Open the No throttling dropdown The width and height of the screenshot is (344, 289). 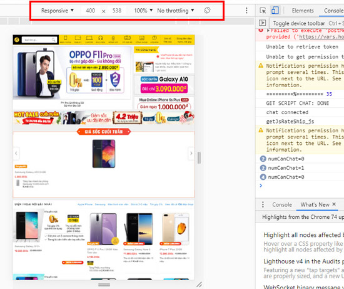point(176,10)
